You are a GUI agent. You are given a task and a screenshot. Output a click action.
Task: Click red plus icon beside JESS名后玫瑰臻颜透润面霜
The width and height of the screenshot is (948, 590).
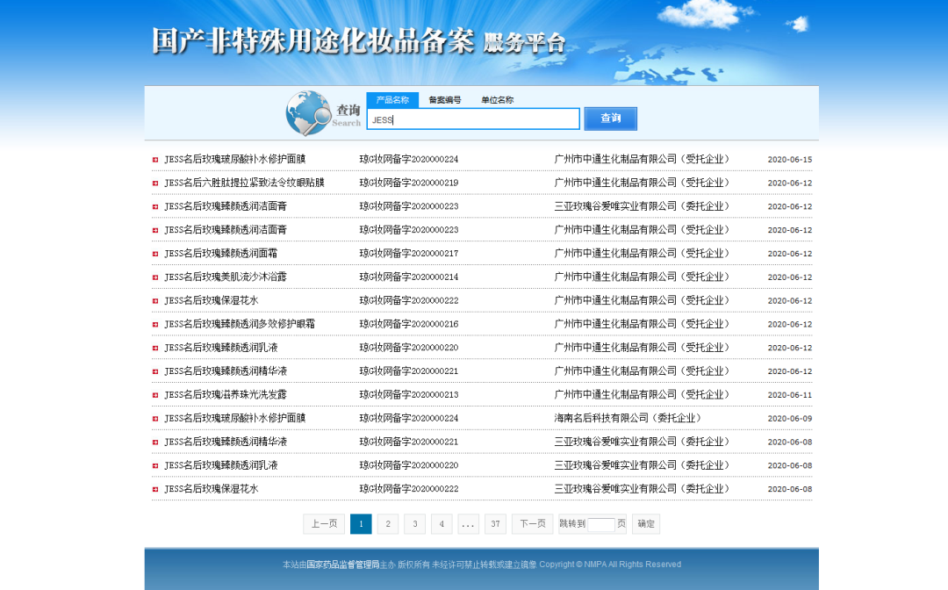(x=155, y=254)
